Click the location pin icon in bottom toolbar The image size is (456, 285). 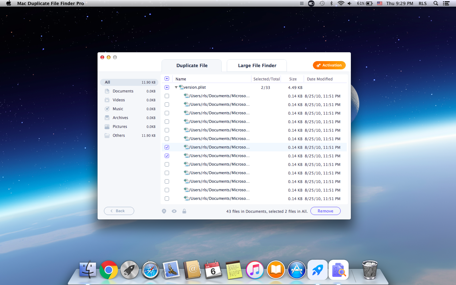(164, 211)
